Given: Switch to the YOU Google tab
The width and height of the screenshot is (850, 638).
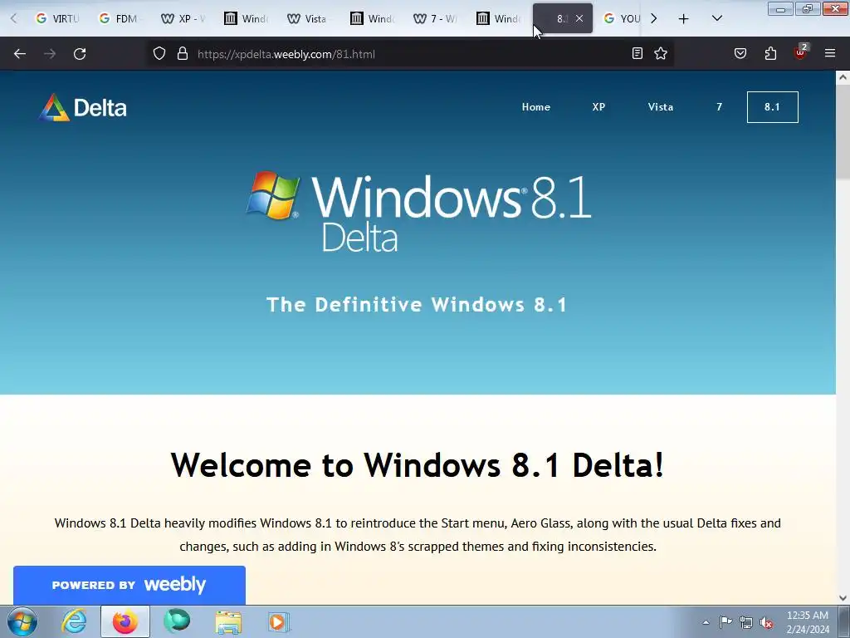Looking at the screenshot, I should point(623,18).
